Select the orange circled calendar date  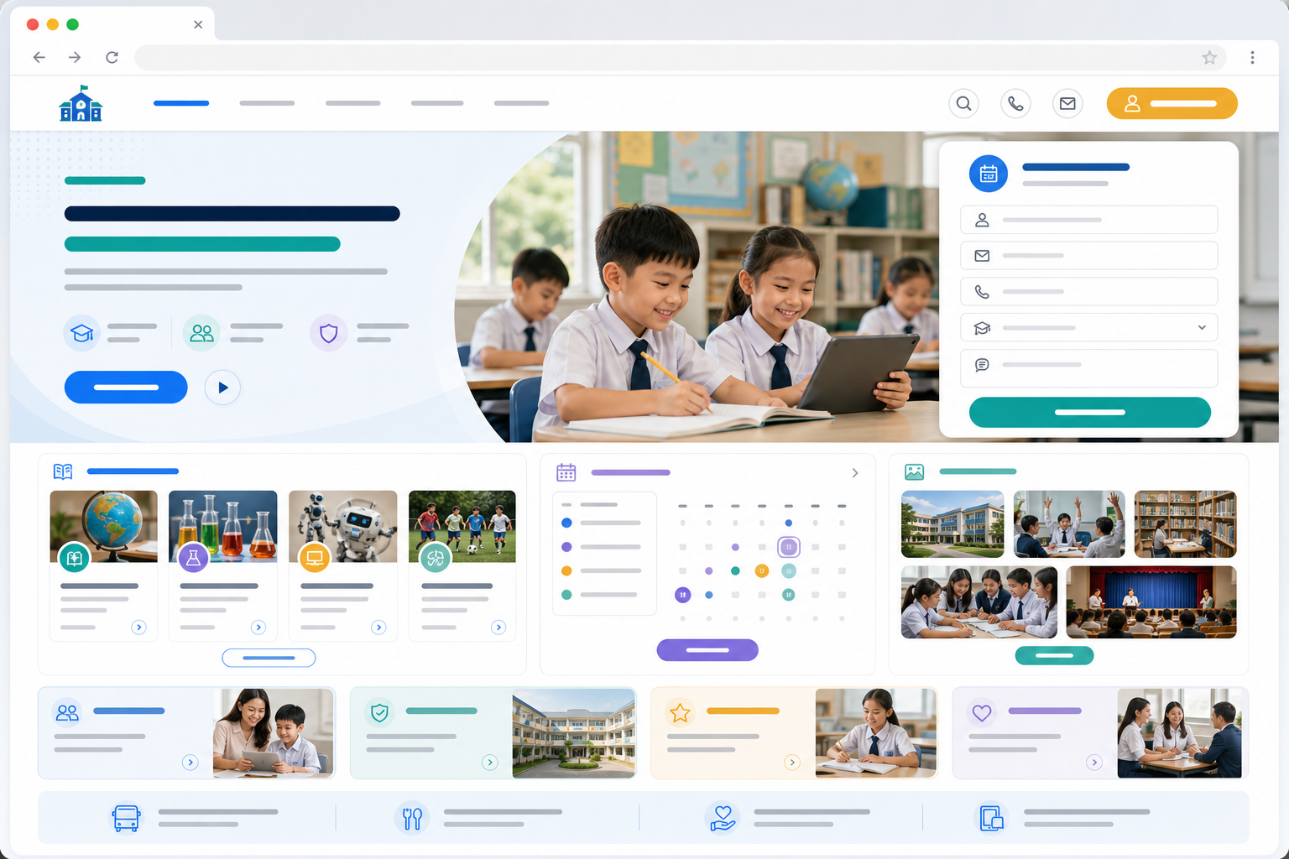762,571
